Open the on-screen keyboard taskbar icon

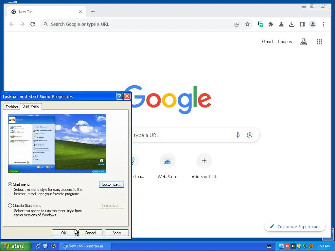click(269, 246)
